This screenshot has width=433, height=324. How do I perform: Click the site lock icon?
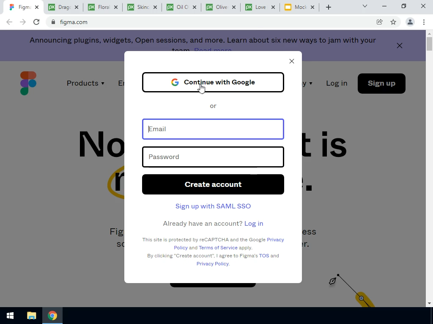pyautogui.click(x=53, y=22)
